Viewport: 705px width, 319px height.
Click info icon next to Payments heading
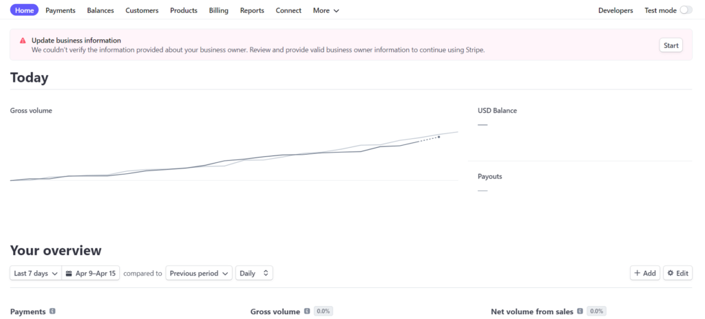(52, 311)
